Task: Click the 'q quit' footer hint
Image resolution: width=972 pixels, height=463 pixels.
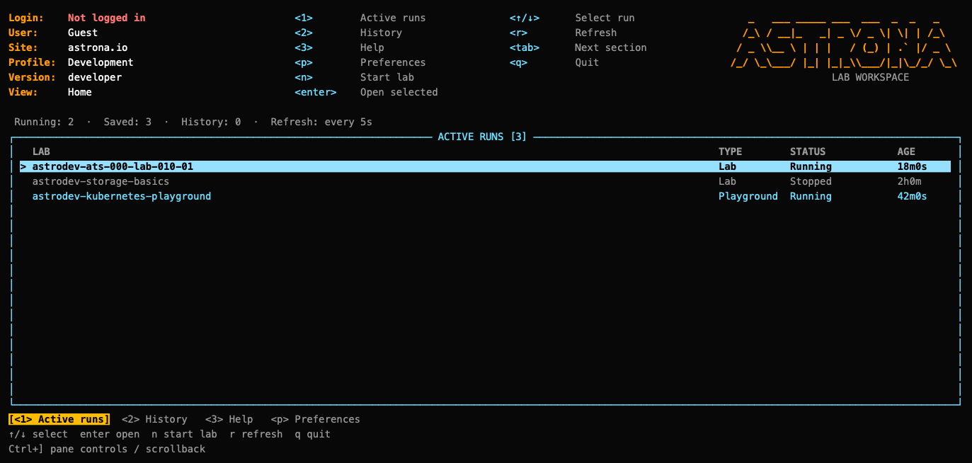Action: tap(312, 434)
